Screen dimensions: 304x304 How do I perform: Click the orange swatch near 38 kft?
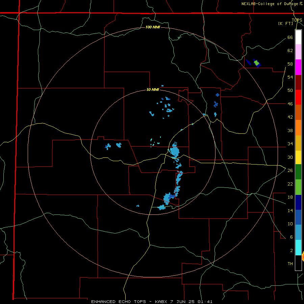pyautogui.click(x=298, y=128)
